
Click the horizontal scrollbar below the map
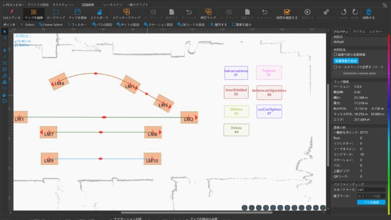(x=197, y=213)
